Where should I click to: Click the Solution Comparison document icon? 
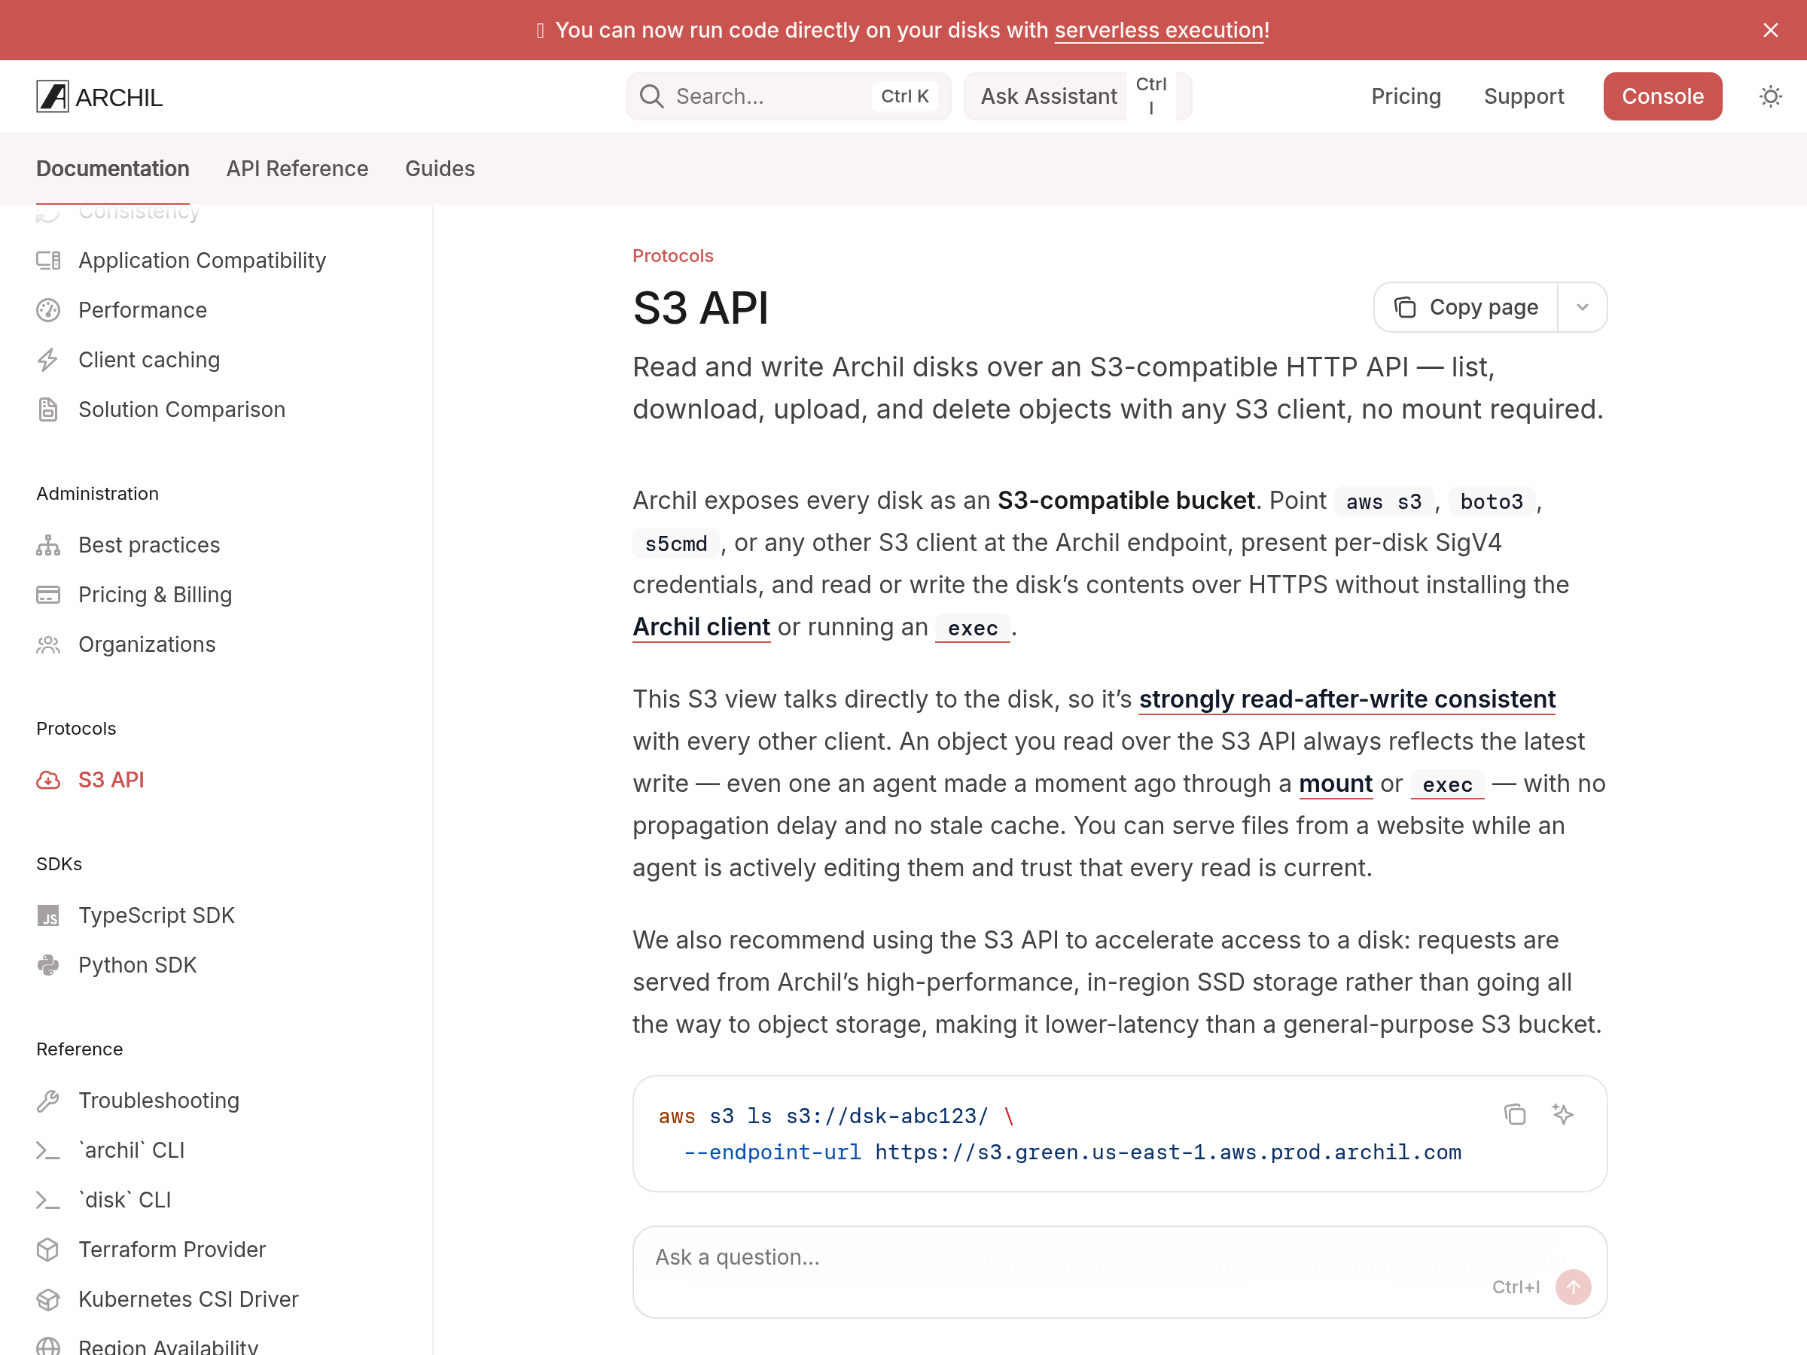pyautogui.click(x=48, y=410)
